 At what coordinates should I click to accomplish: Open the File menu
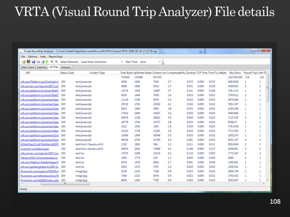(23, 56)
